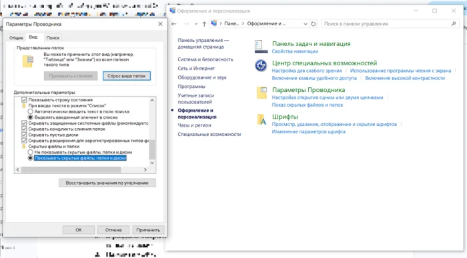
Task: Click scroll up arrow in settings list
Action: [152, 100]
